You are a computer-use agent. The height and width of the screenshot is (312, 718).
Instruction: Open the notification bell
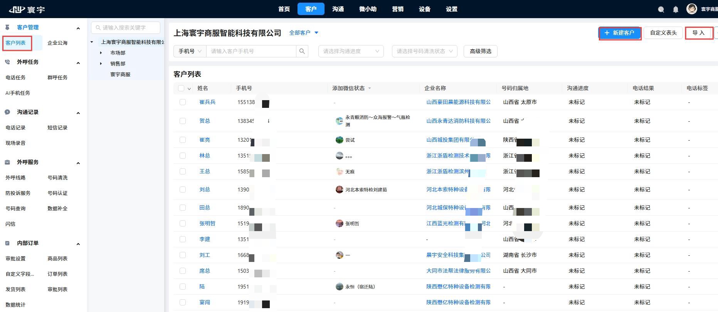point(676,10)
